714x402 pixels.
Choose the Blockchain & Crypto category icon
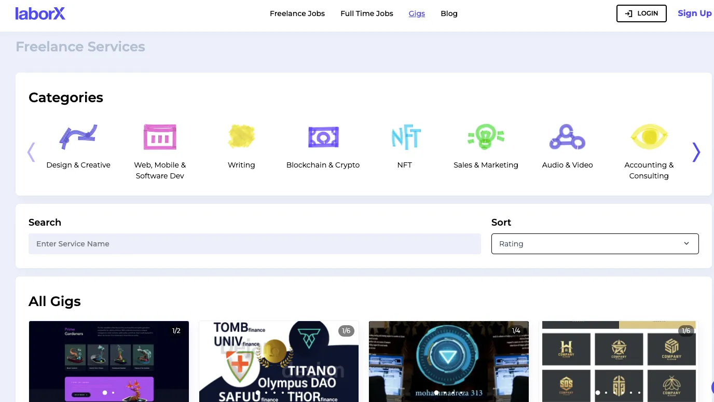pos(323,137)
